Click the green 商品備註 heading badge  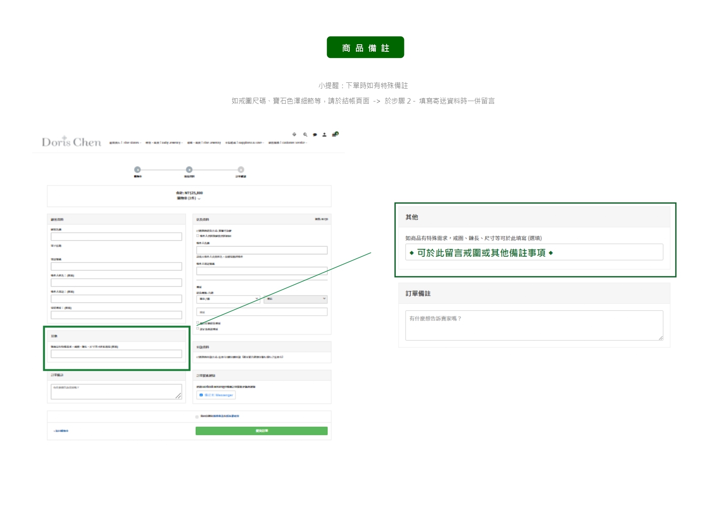[365, 47]
